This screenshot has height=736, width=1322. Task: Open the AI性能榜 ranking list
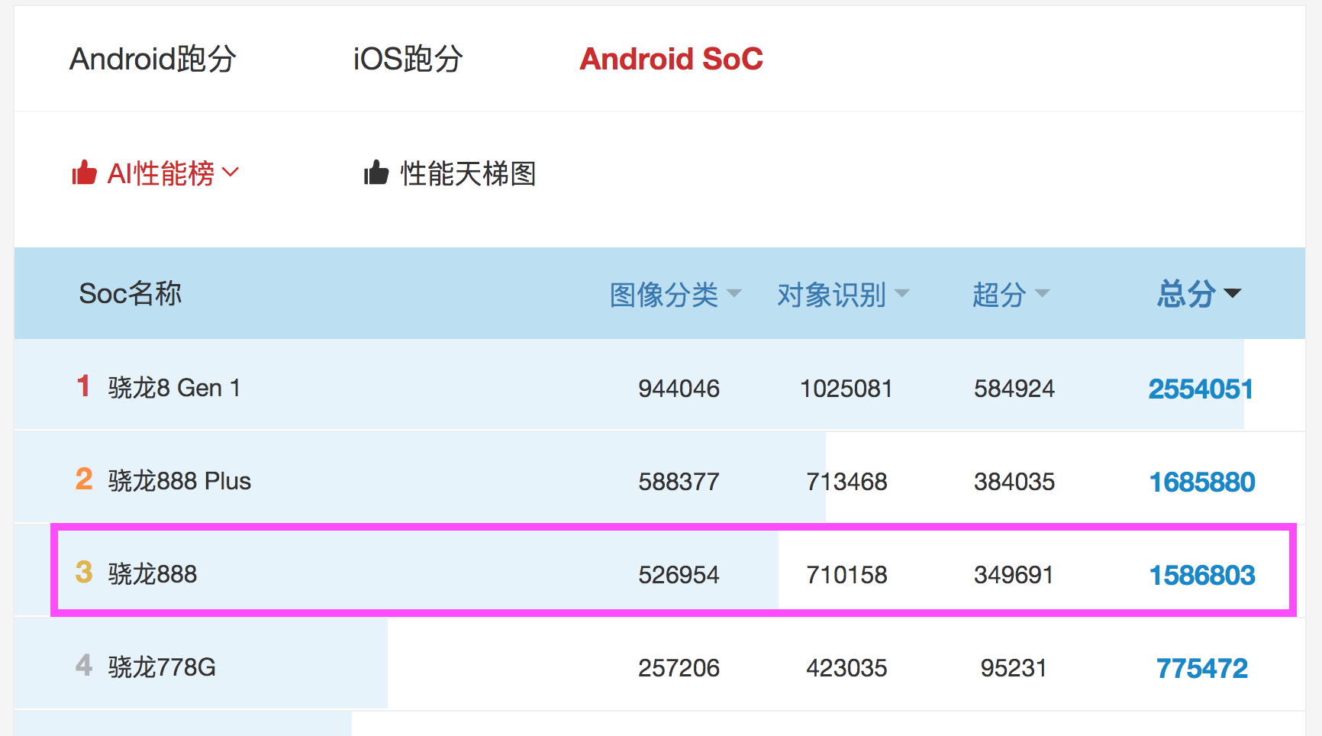(x=161, y=173)
